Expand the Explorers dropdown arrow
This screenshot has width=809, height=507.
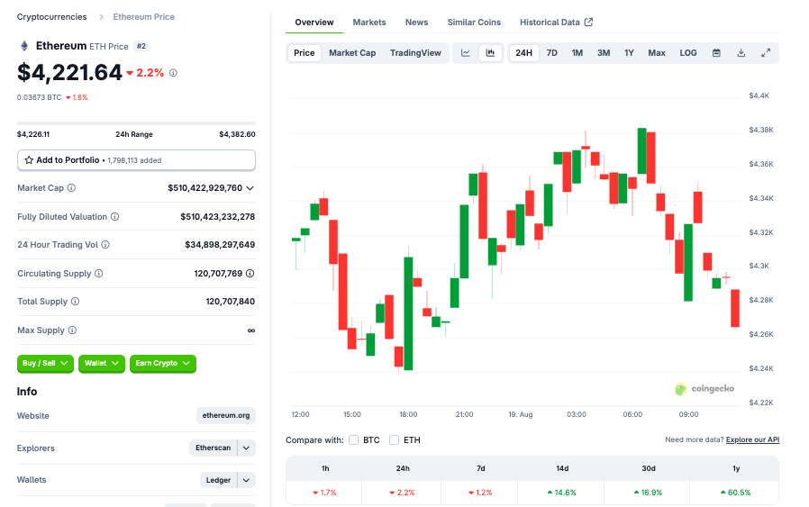247,448
